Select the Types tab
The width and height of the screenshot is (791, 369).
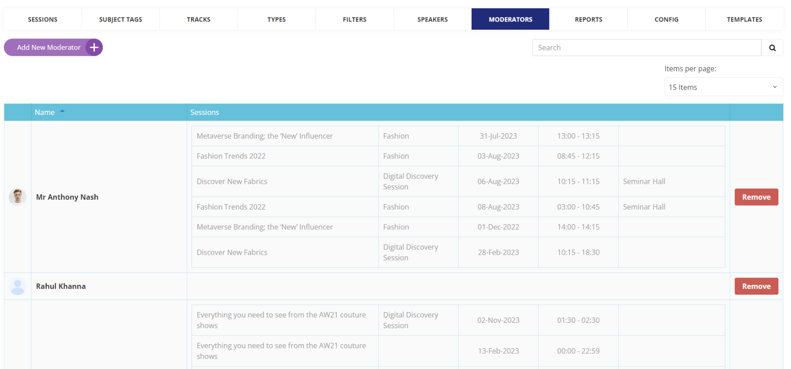coord(277,19)
